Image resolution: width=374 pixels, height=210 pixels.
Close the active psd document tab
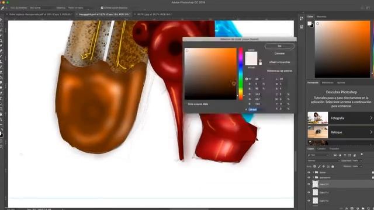[x=77, y=14]
